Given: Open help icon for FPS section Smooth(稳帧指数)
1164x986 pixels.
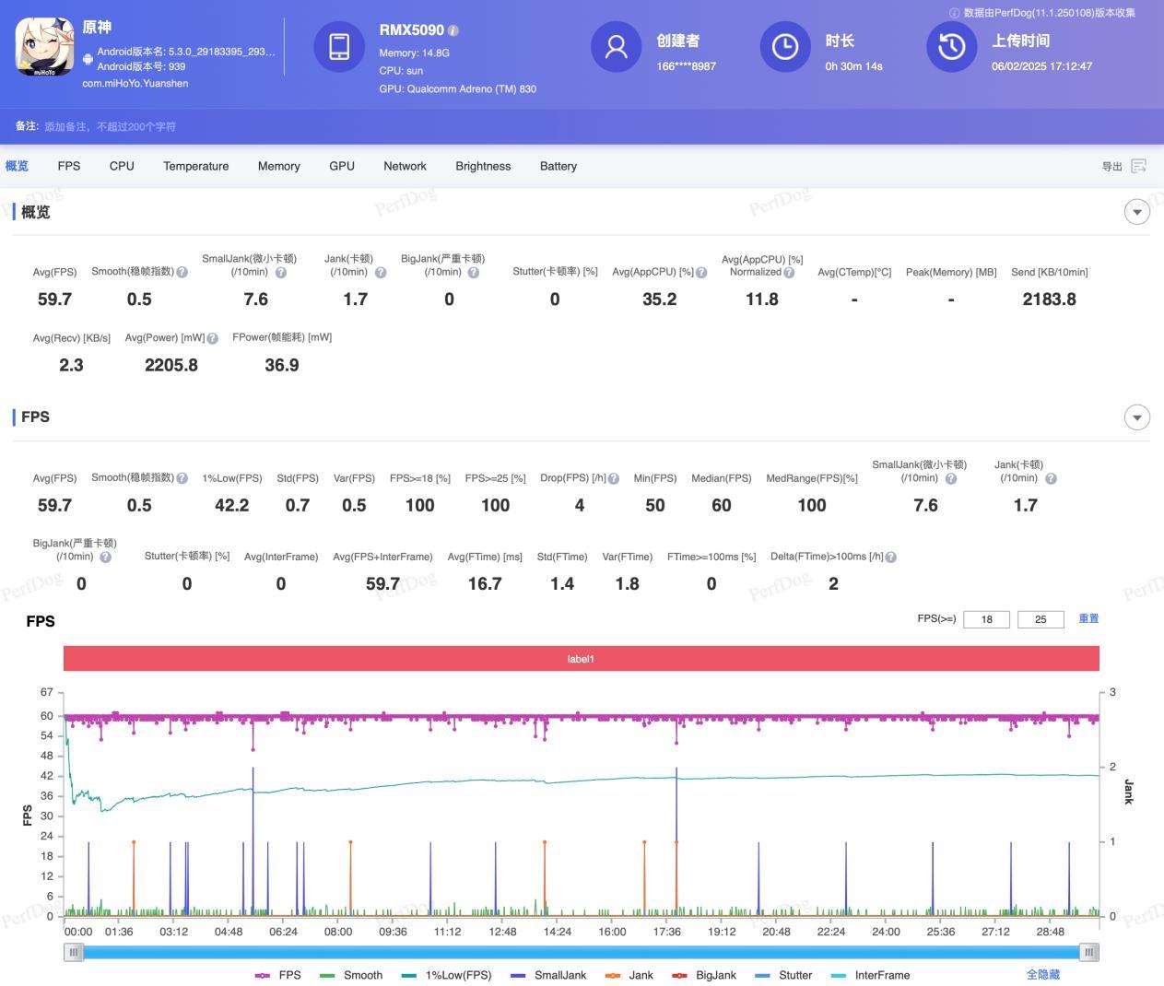Looking at the screenshot, I should pyautogui.click(x=182, y=478).
